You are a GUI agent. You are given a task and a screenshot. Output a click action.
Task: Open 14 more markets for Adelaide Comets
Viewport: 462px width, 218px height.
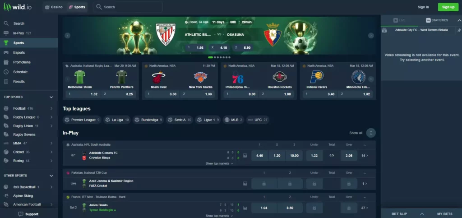click(x=365, y=156)
